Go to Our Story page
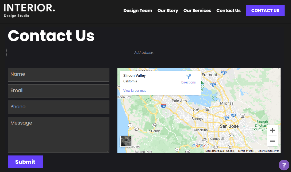This screenshot has height=172, width=291. click(x=168, y=11)
